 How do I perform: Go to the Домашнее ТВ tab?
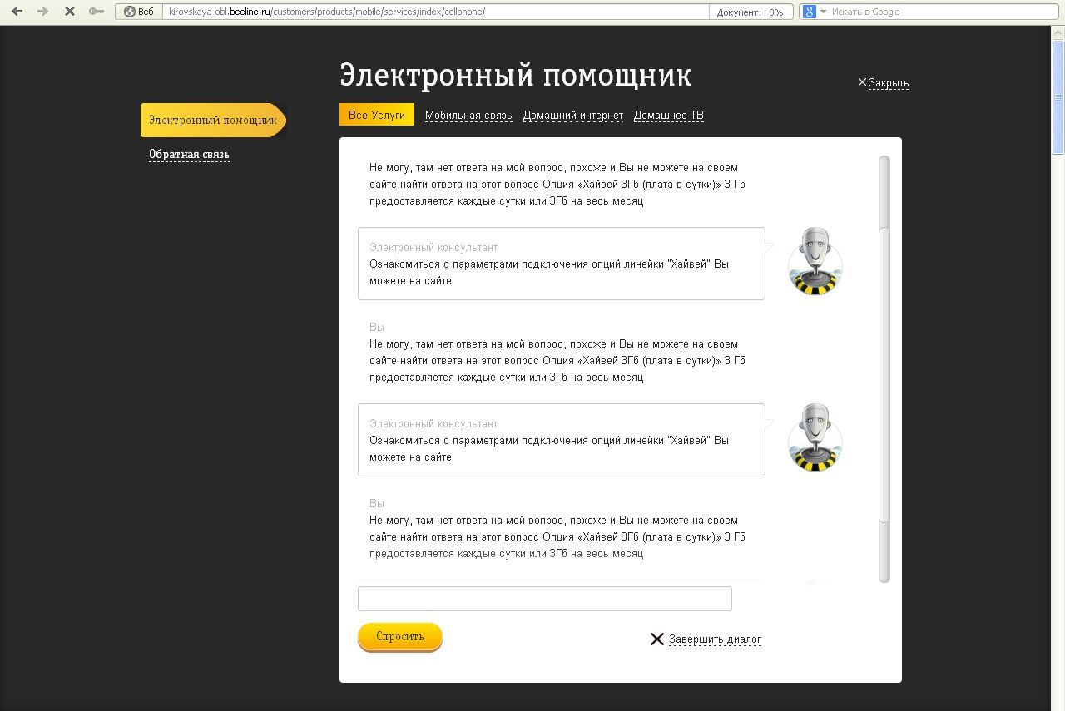[x=668, y=116]
